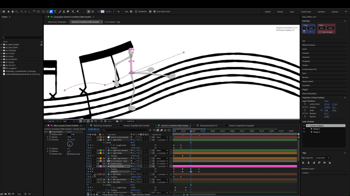Viewport: 350px width, 196px height.
Task: Toggle visibility of Hoofd Outlines layer
Action: (88, 163)
